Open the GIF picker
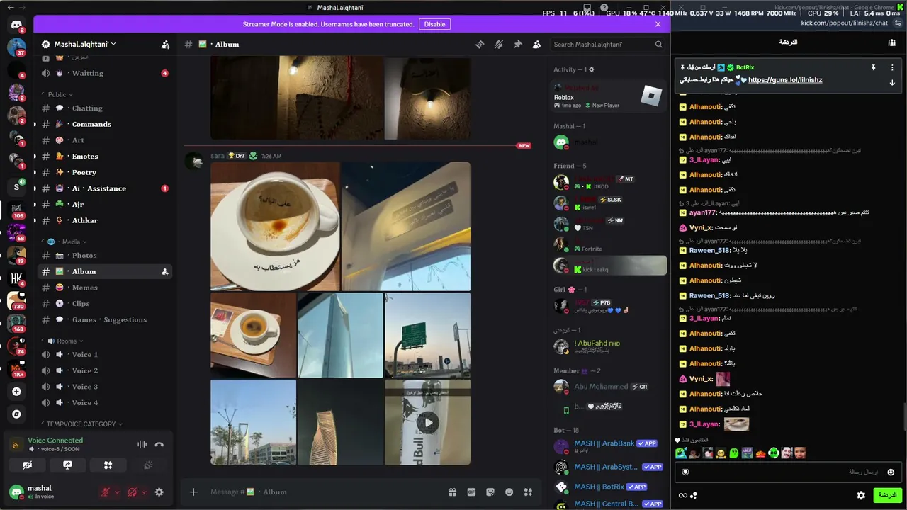The image size is (907, 510). 471,492
